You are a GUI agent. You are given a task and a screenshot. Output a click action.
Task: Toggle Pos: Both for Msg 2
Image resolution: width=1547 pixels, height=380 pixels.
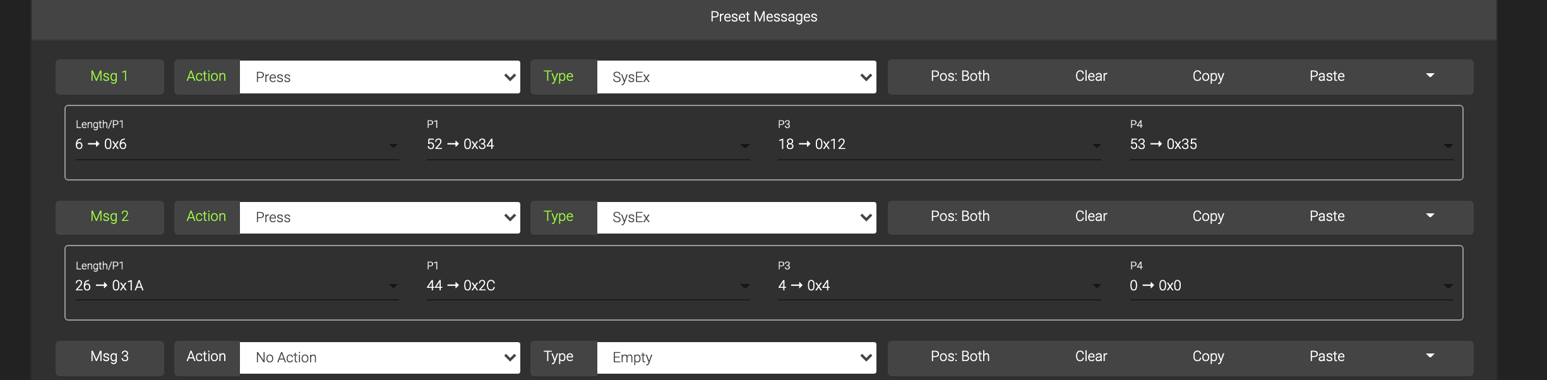pos(960,217)
